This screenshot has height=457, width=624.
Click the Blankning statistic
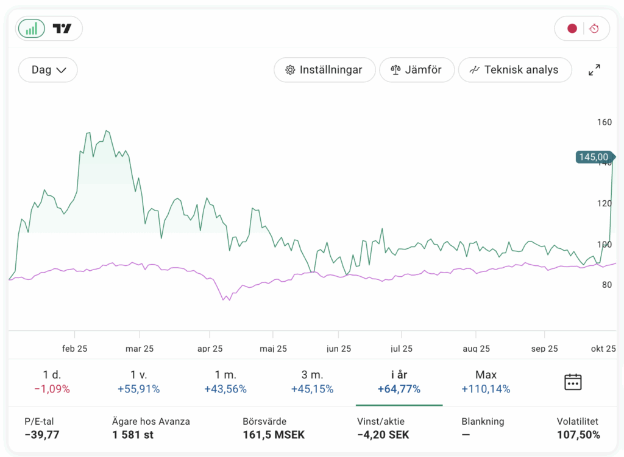coord(483,428)
